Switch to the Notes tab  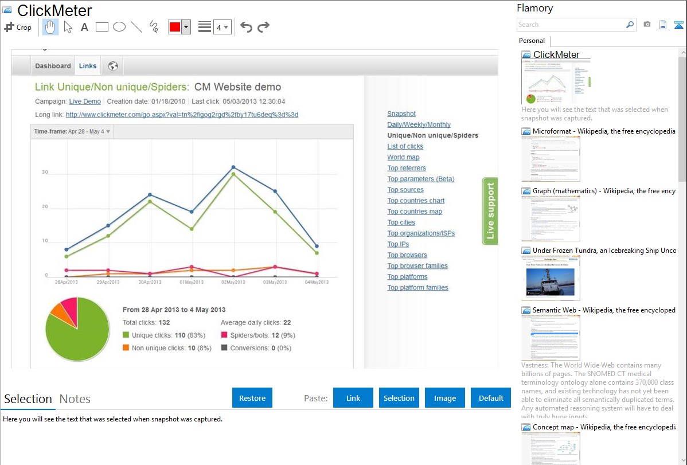point(75,399)
